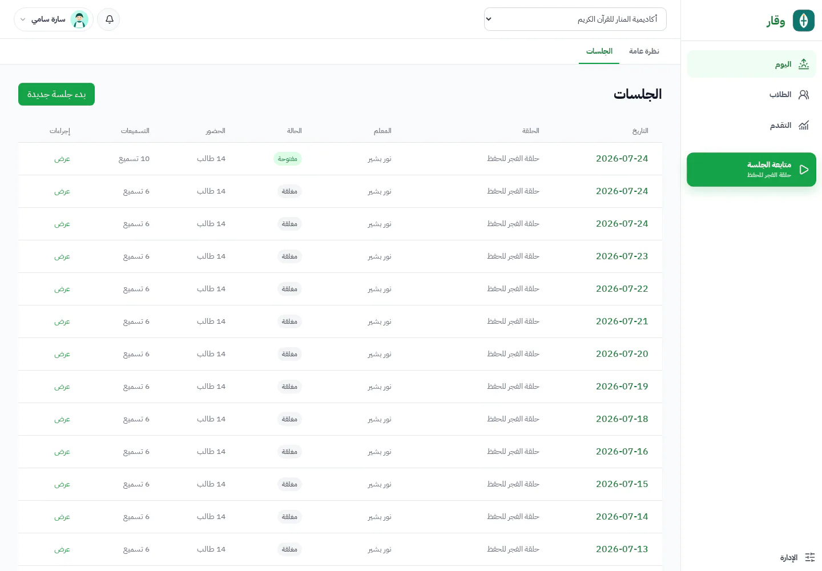Open the academy selector dropdown
The height and width of the screenshot is (571, 822).
[575, 19]
